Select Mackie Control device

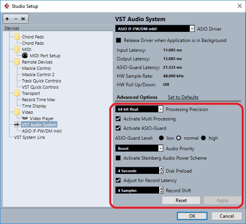click(x=37, y=68)
